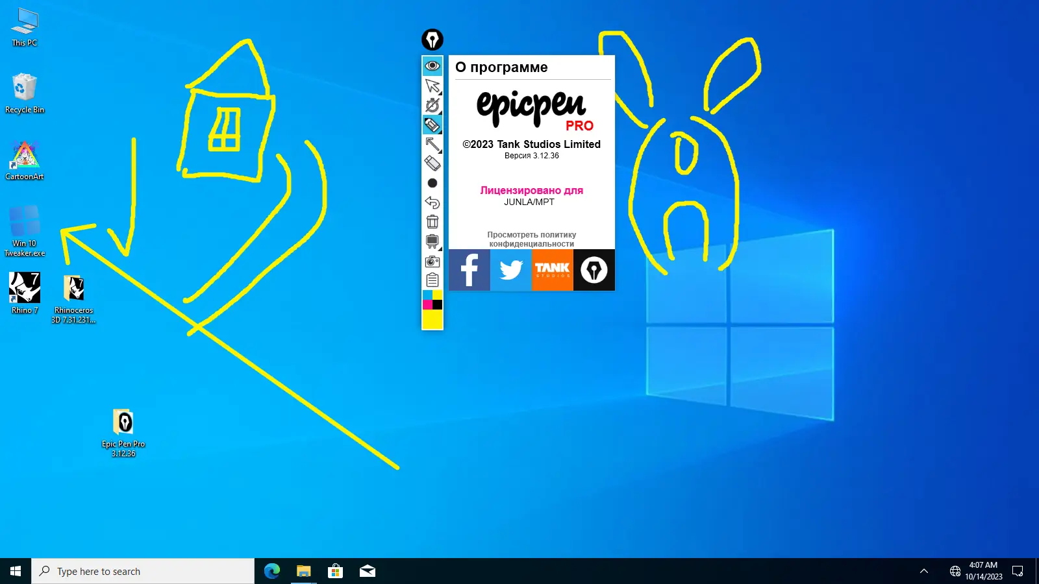This screenshot has width=1039, height=584.
Task: Select the Recycle Bin desktop icon
Action: click(25, 93)
